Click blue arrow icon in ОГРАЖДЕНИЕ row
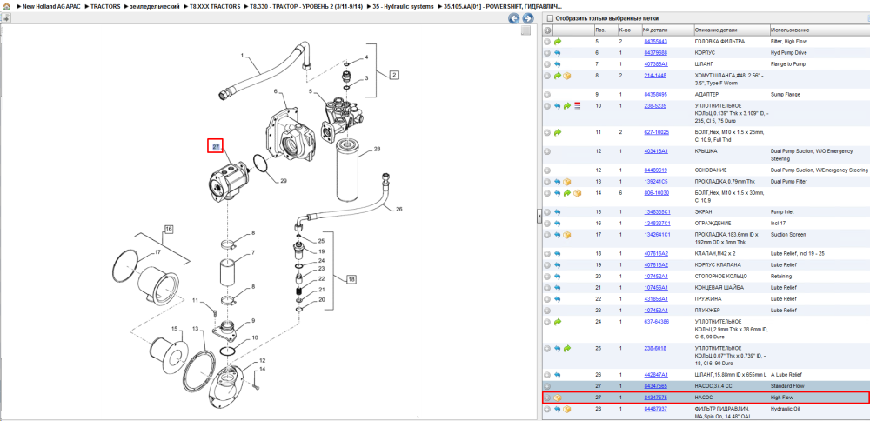Viewport: 870px width, 421px height. click(558, 223)
